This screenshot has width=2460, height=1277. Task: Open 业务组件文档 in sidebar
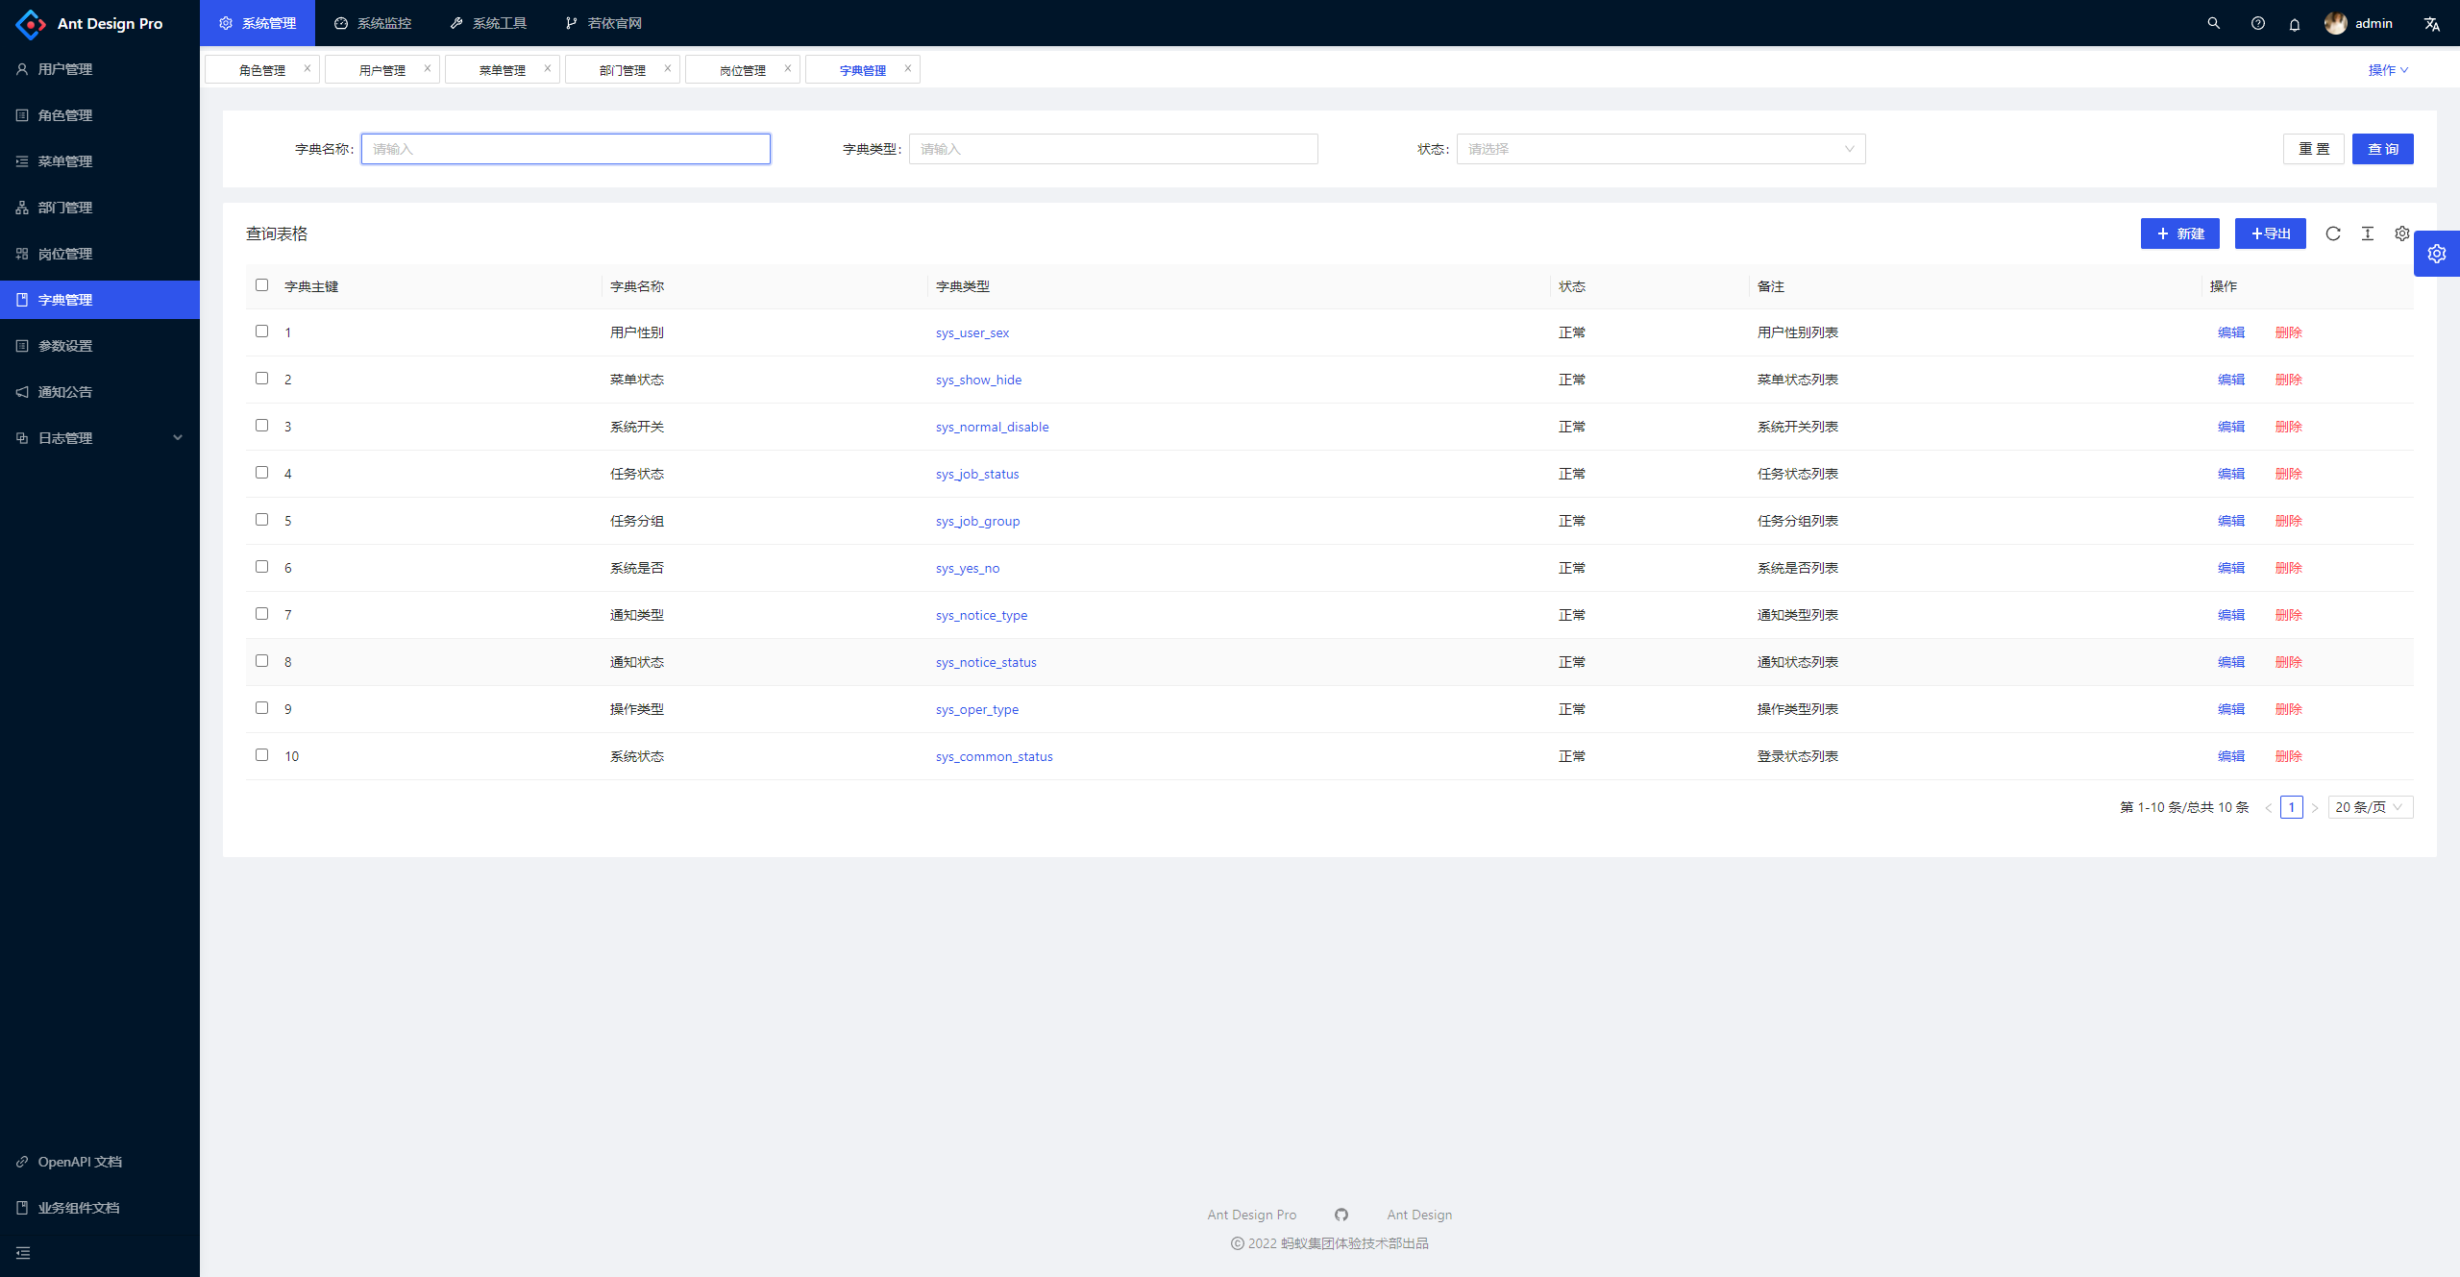pyautogui.click(x=100, y=1208)
